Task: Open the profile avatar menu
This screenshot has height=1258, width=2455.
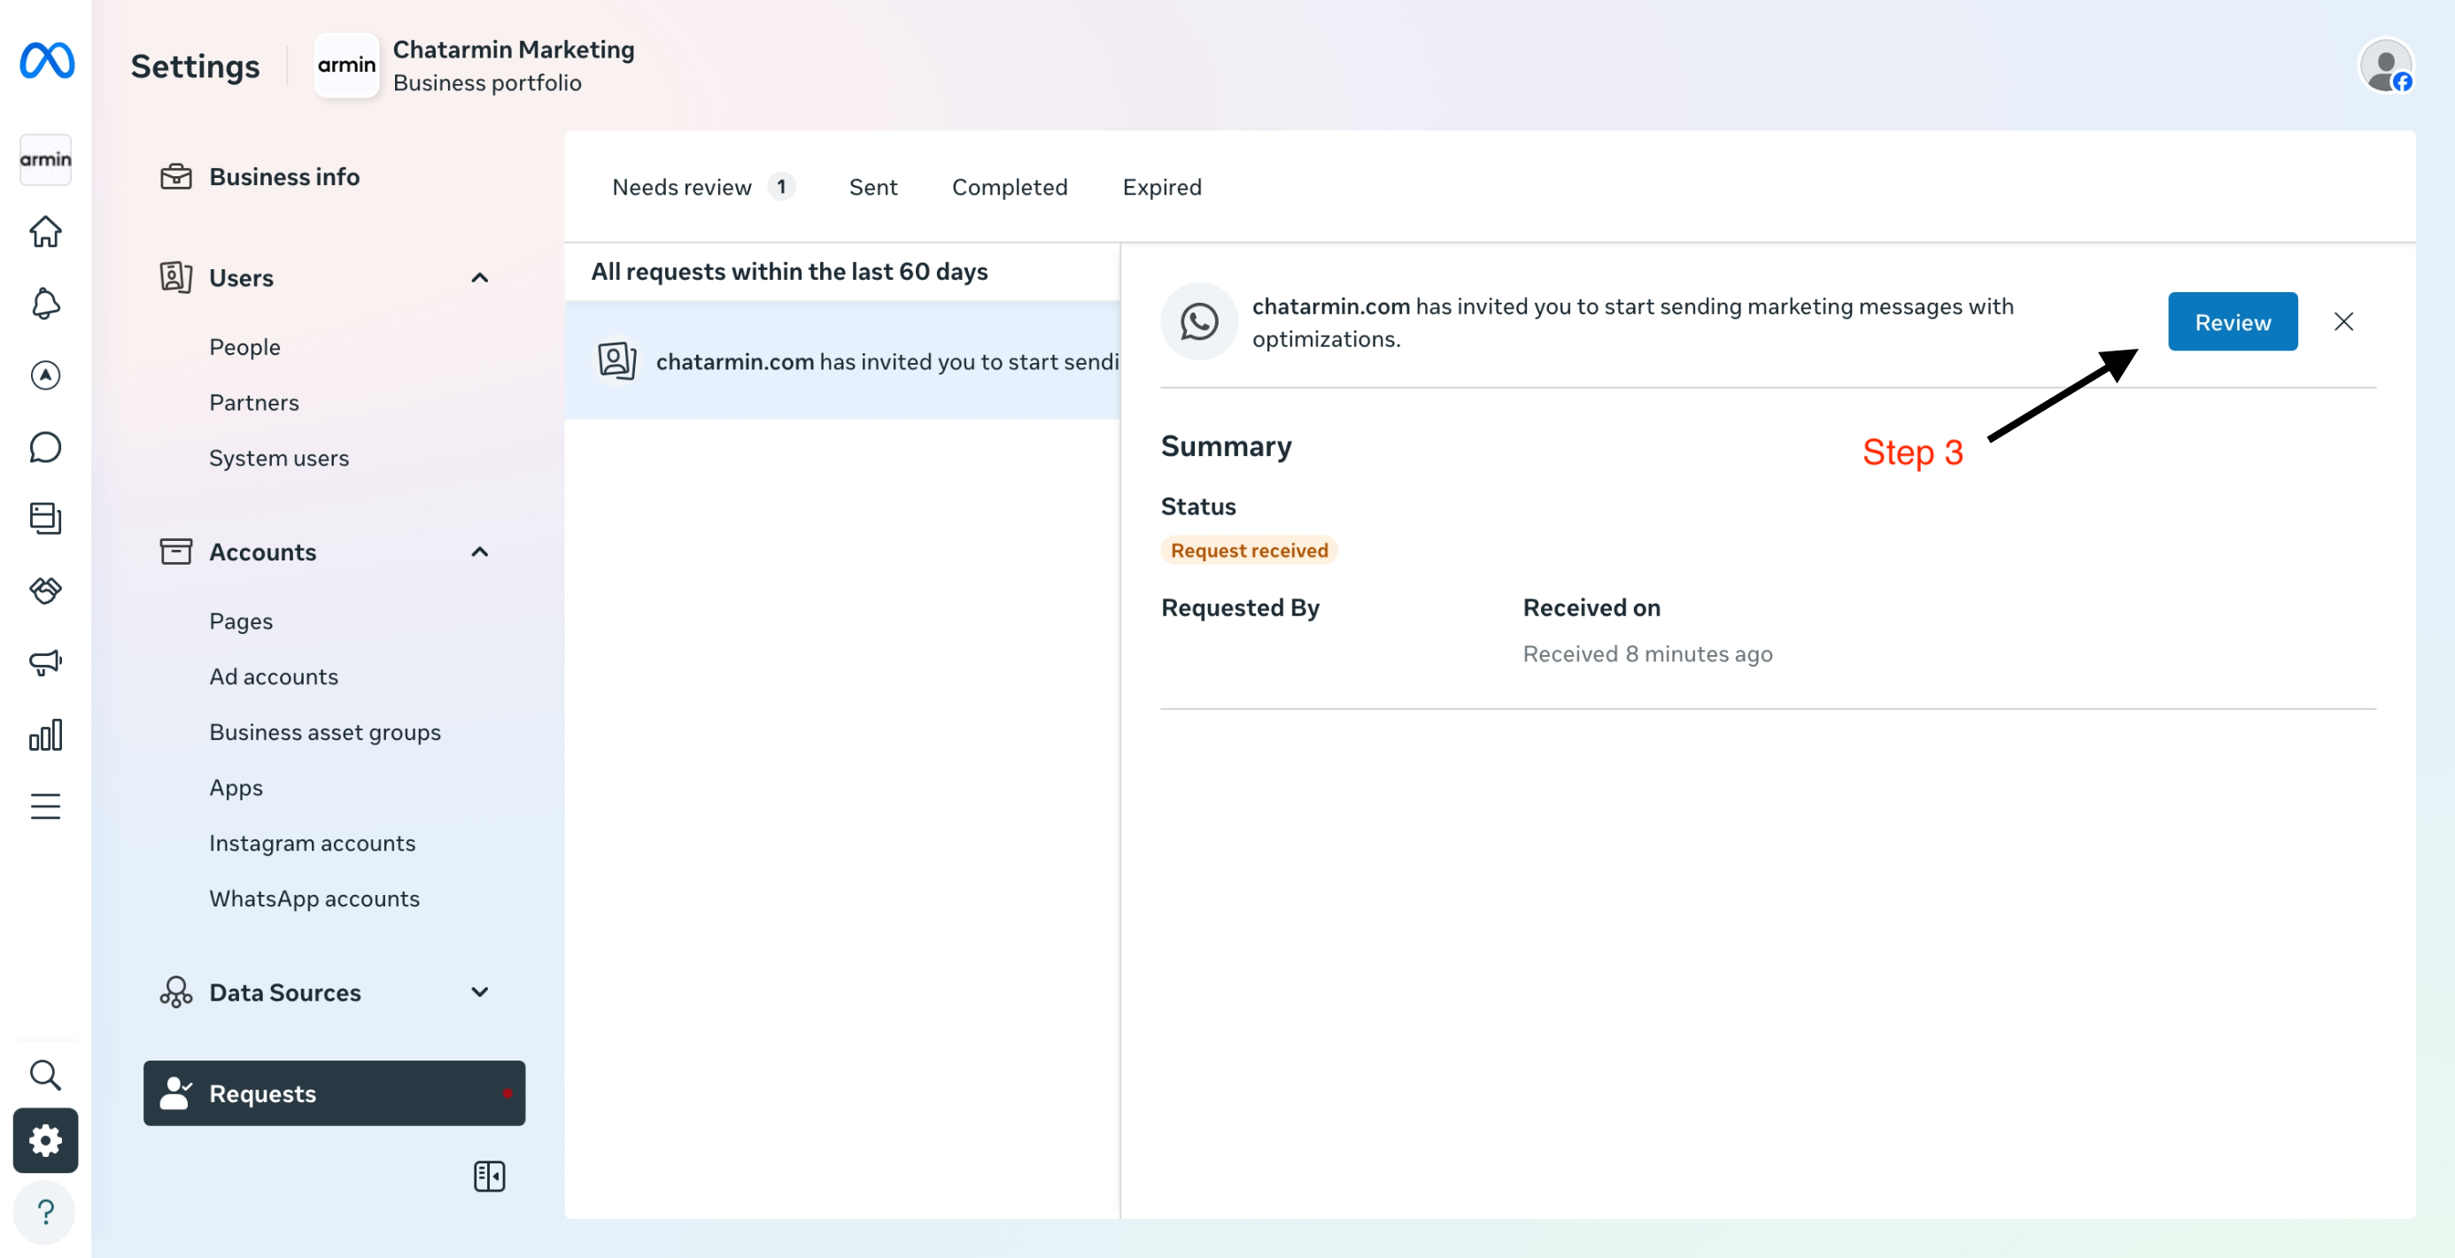Action: 2384,66
